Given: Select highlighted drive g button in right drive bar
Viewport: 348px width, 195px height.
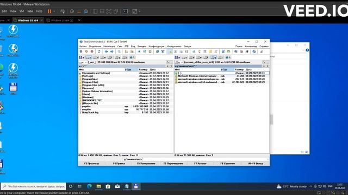Looking at the screenshot, I should pos(214,57).
